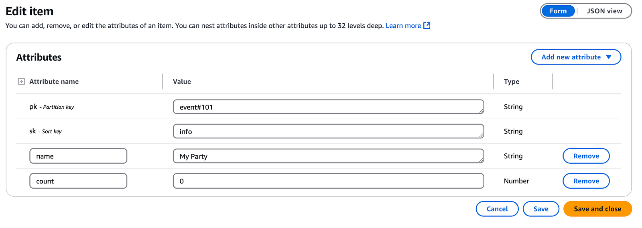Image resolution: width=642 pixels, height=228 pixels.
Task: Click the resize handle of event#101 field
Action: click(x=481, y=111)
